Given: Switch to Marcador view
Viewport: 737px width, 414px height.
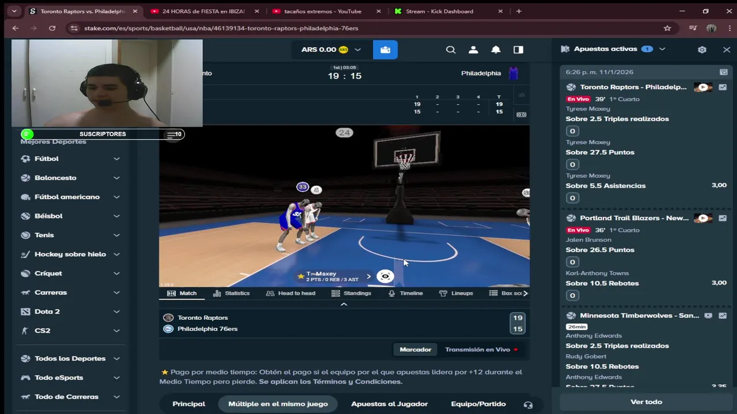Looking at the screenshot, I should pos(416,350).
